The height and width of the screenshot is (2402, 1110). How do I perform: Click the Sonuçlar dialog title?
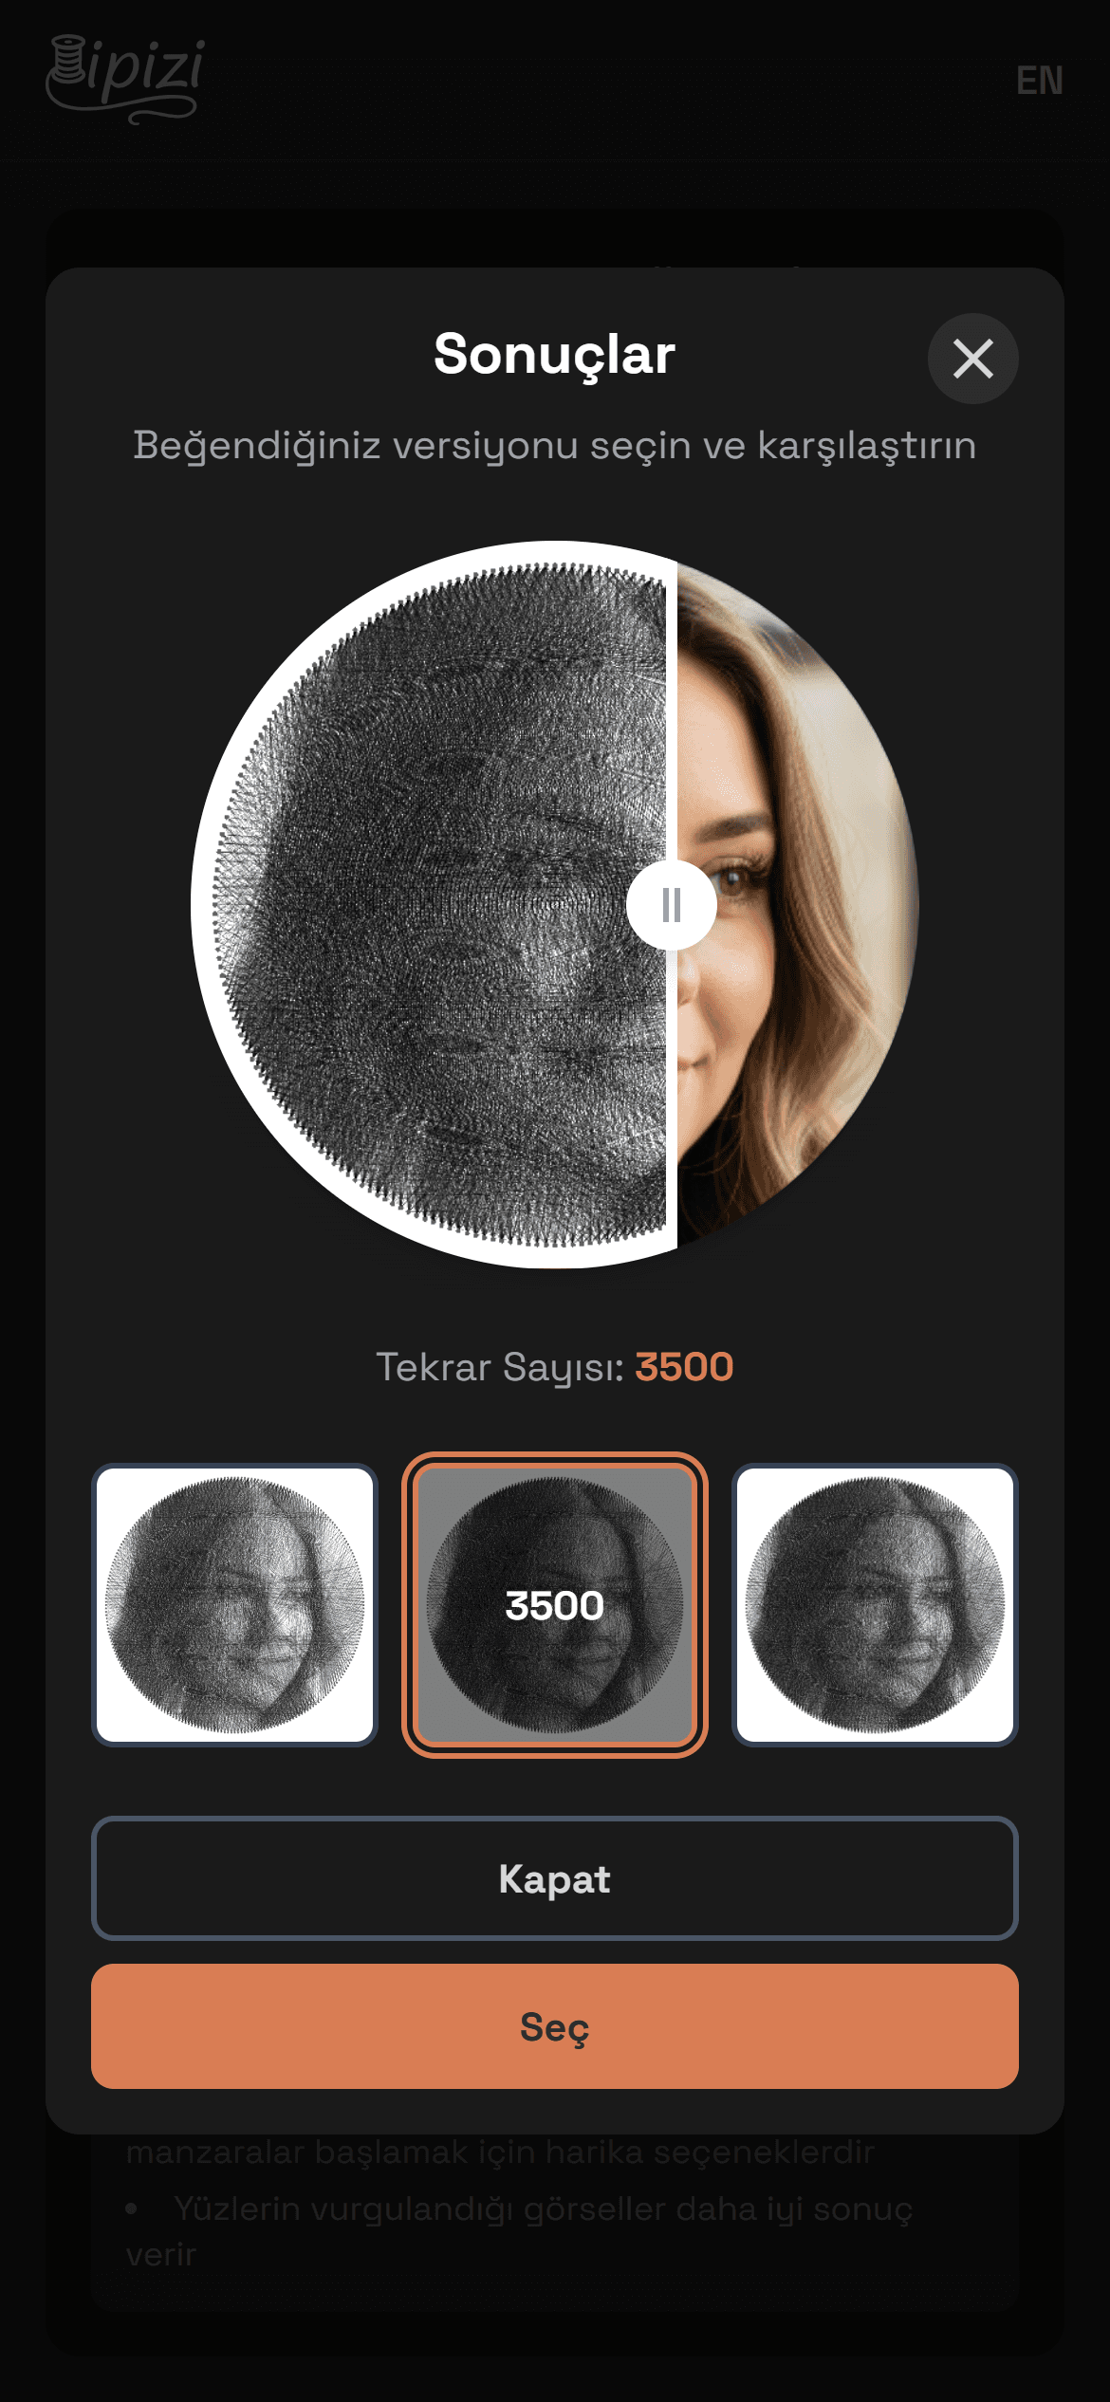click(555, 355)
